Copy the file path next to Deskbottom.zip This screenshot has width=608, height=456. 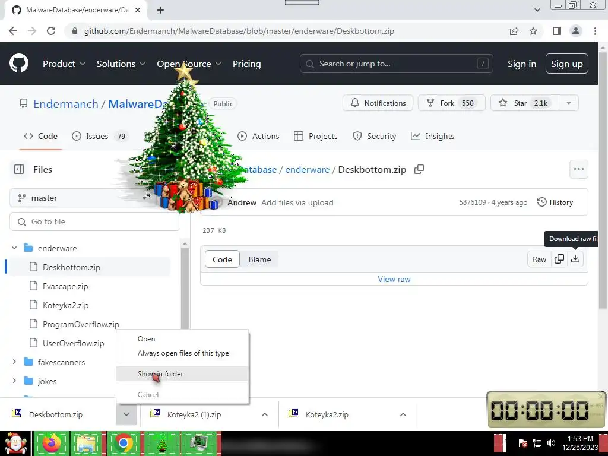(x=419, y=169)
